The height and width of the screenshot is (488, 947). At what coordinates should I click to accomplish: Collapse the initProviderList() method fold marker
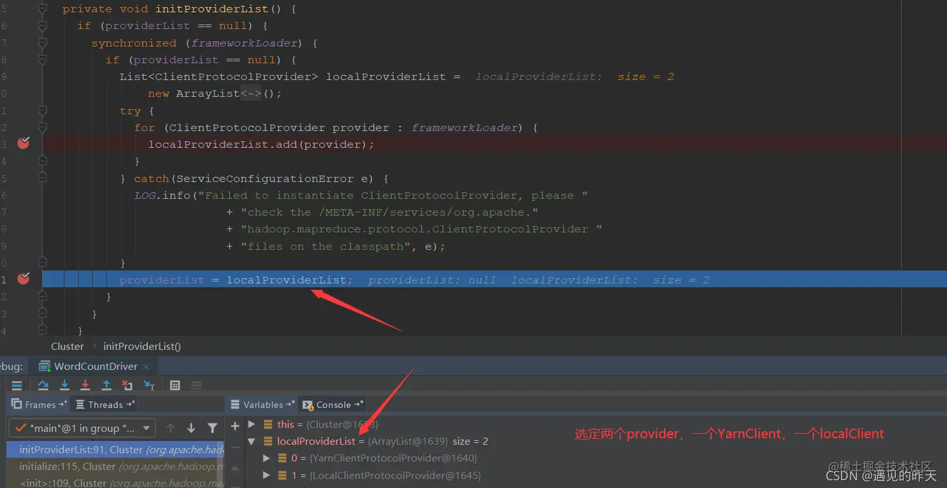point(42,10)
